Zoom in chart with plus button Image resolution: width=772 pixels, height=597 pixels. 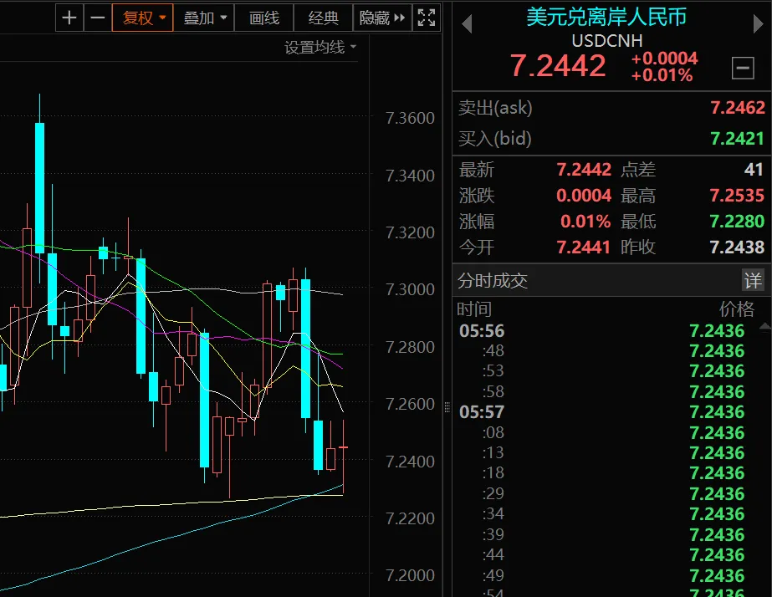tap(69, 18)
